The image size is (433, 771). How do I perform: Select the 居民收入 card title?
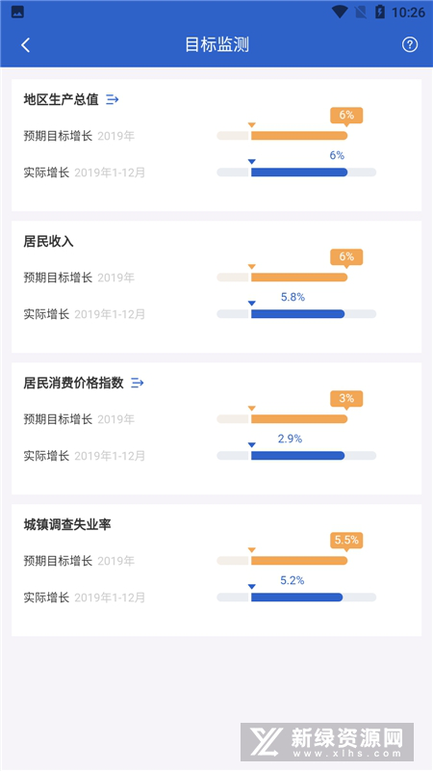click(49, 241)
